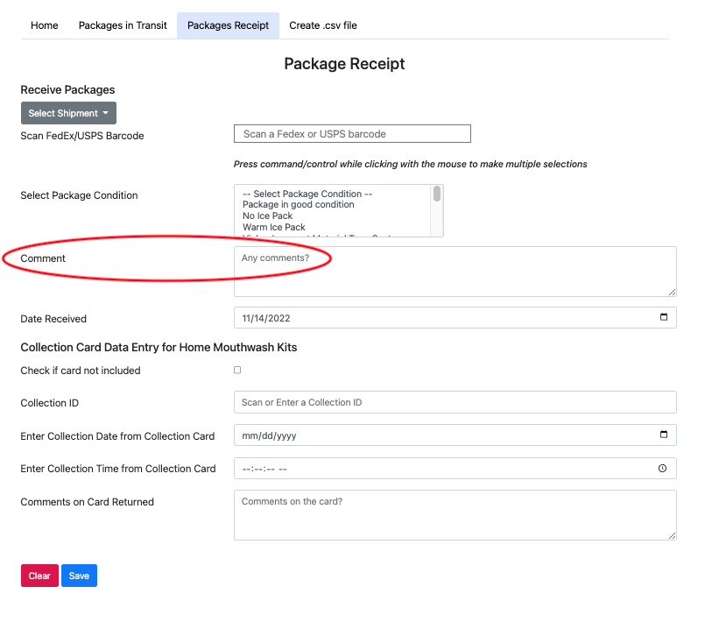Click the red Clear button
Viewport: 719px width, 622px height.
pyautogui.click(x=39, y=576)
